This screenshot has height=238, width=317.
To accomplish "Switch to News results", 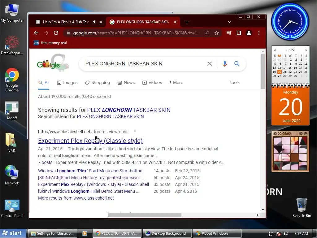I will [126, 82].
